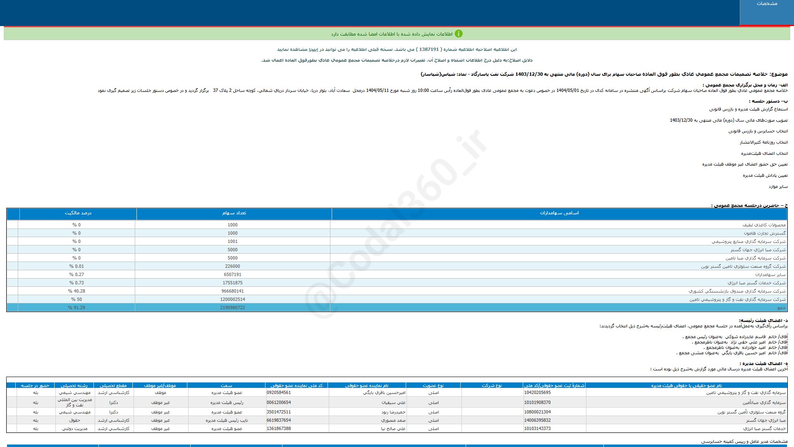794x447 pixels.
Task: Click registration number 10800021304
Action: click(537, 412)
